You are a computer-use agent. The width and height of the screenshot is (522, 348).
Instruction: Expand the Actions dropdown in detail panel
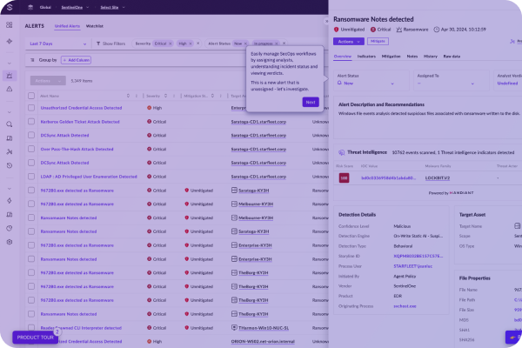(349, 41)
